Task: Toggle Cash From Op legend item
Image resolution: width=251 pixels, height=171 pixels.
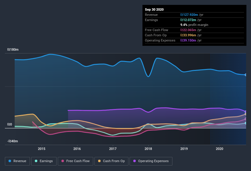Action: tap(111, 161)
